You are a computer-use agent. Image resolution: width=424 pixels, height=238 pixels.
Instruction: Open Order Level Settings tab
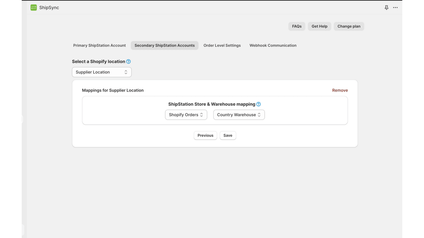pyautogui.click(x=222, y=45)
